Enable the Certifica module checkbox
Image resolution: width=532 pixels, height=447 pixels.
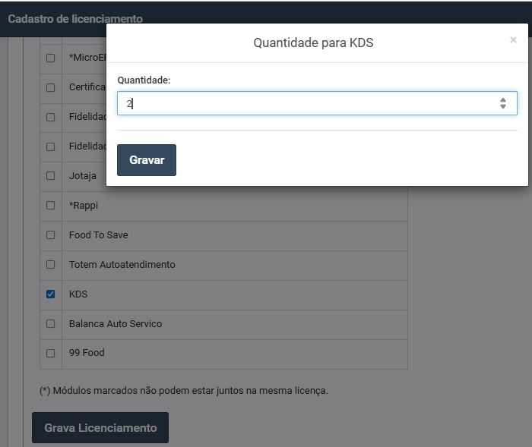[x=51, y=87]
